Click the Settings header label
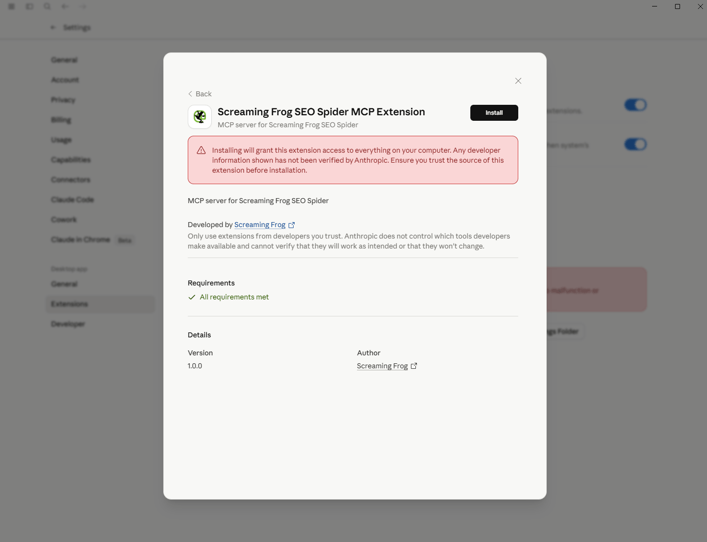707x542 pixels. (x=77, y=27)
